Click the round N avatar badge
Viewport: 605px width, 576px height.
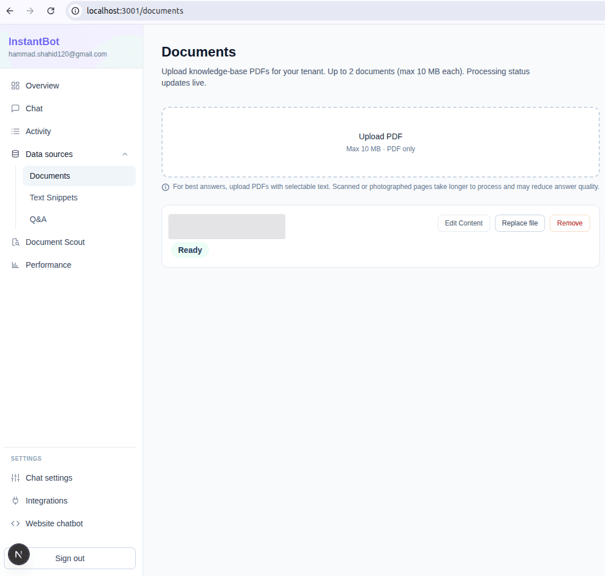(18, 554)
